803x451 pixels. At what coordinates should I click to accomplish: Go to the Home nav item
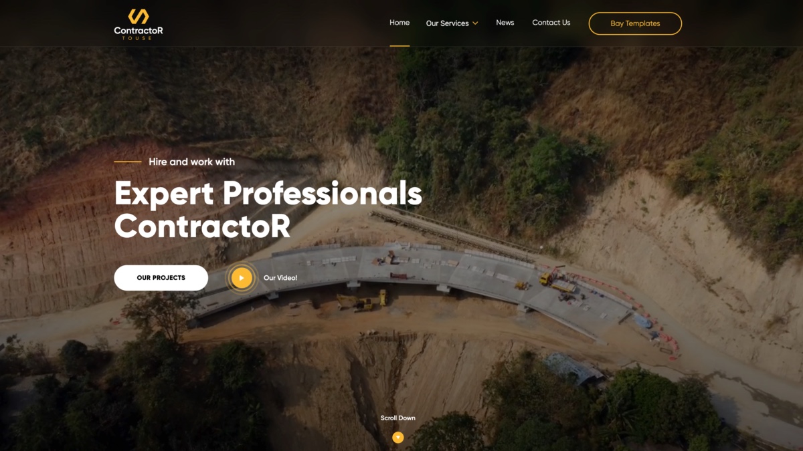[399, 23]
